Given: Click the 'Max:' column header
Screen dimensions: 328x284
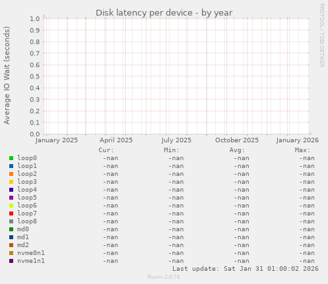Looking at the screenshot, I should pos(302,150).
